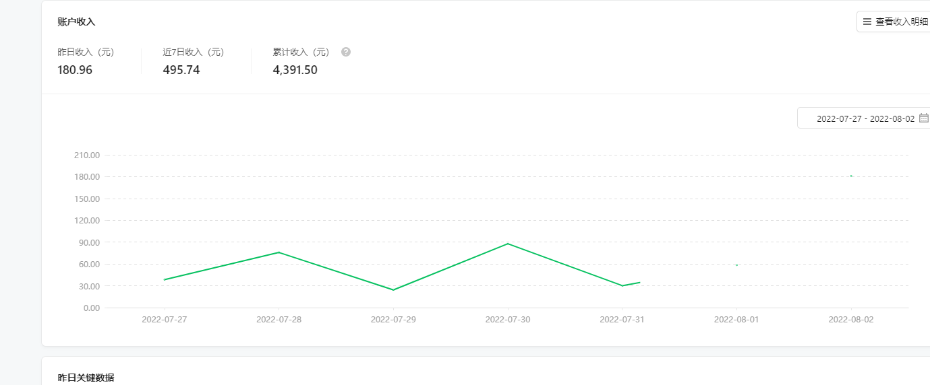Select the chart peak point above 2022-07-28

pos(279,252)
